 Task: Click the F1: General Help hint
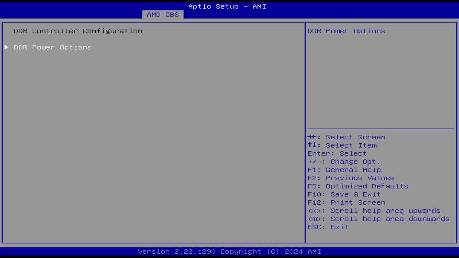coord(344,170)
